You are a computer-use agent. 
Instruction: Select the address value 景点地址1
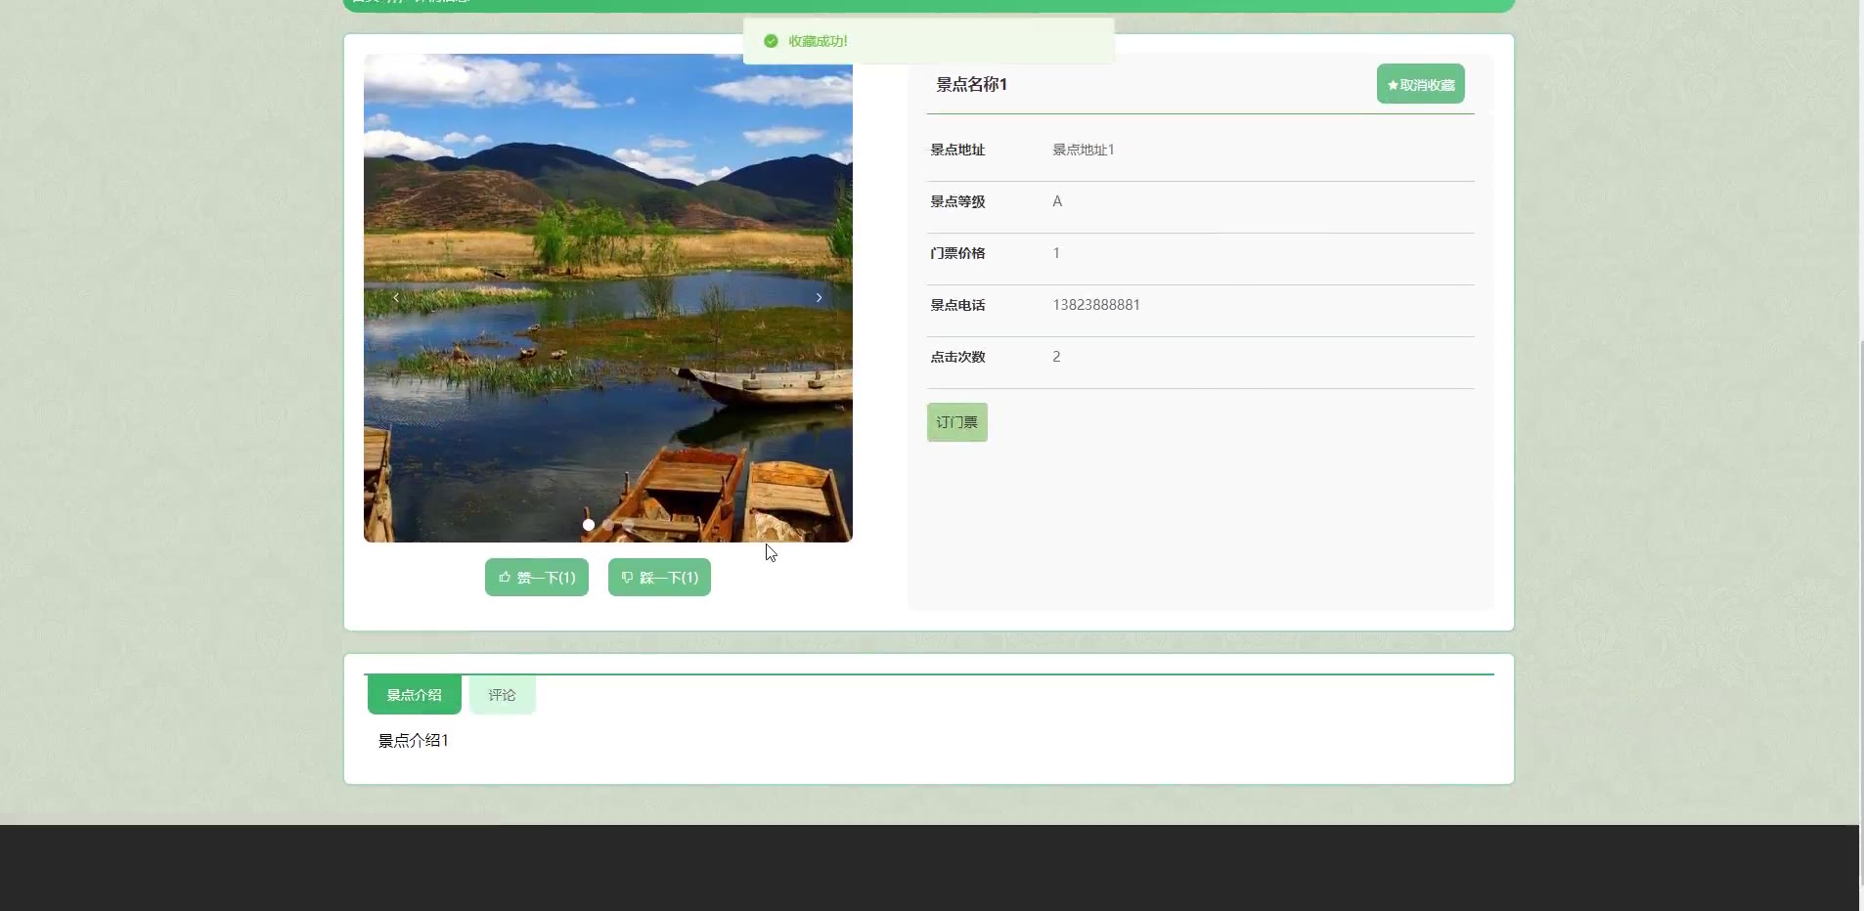pyautogui.click(x=1084, y=150)
